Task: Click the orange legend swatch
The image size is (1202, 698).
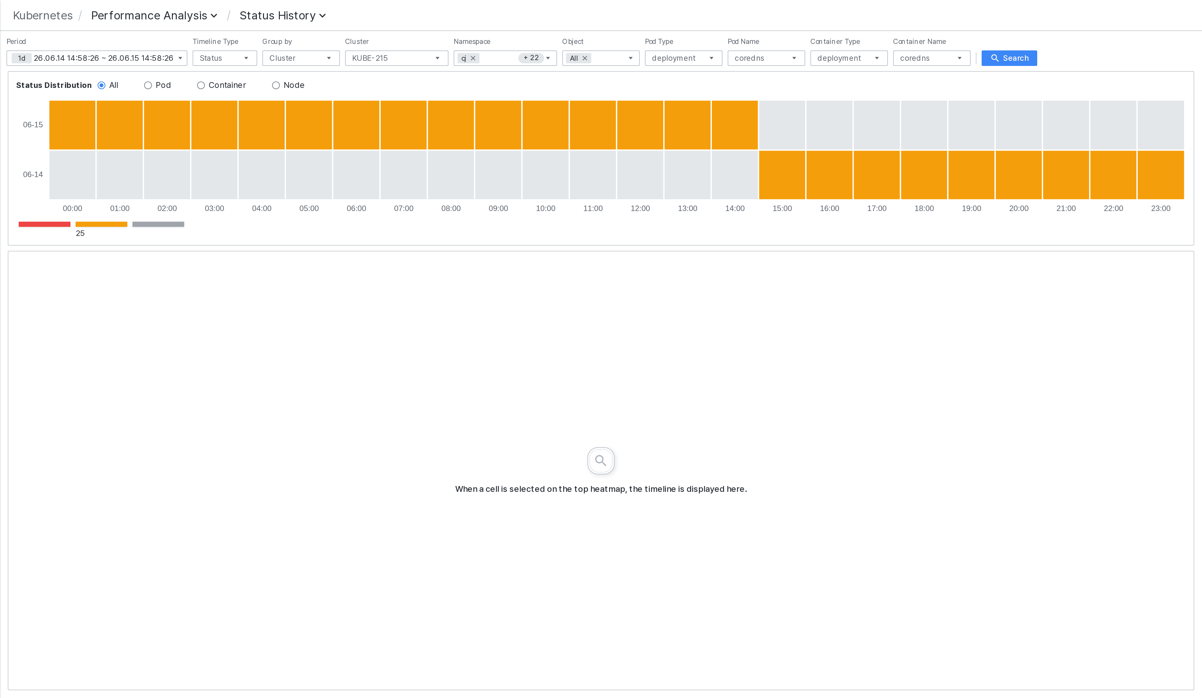Action: pos(101,224)
